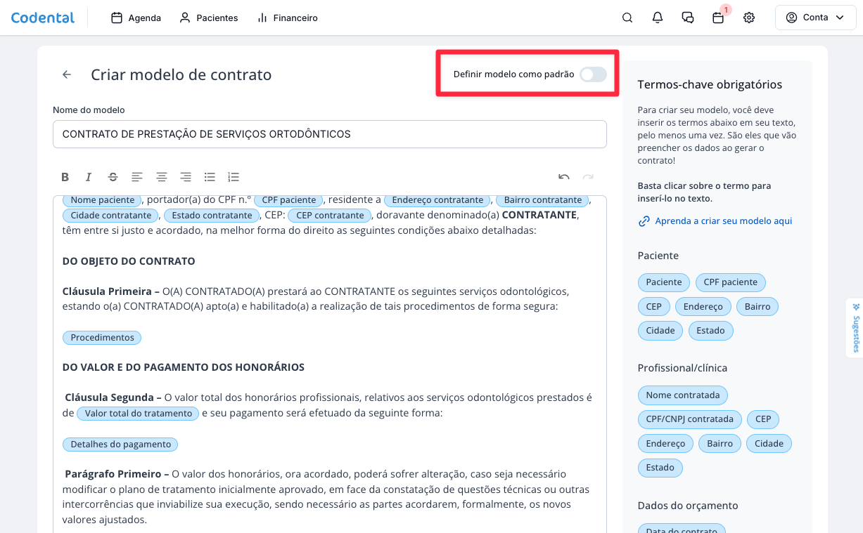
Task: Open 'Aprenda a criar seu modelo aqui' link
Action: coord(723,221)
